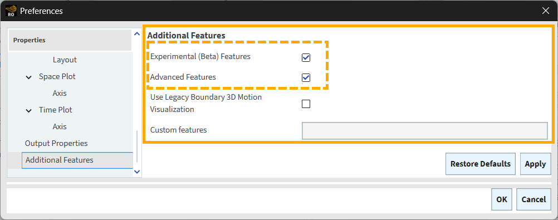Enable Experimental (Beta) Features checkbox

click(x=306, y=57)
